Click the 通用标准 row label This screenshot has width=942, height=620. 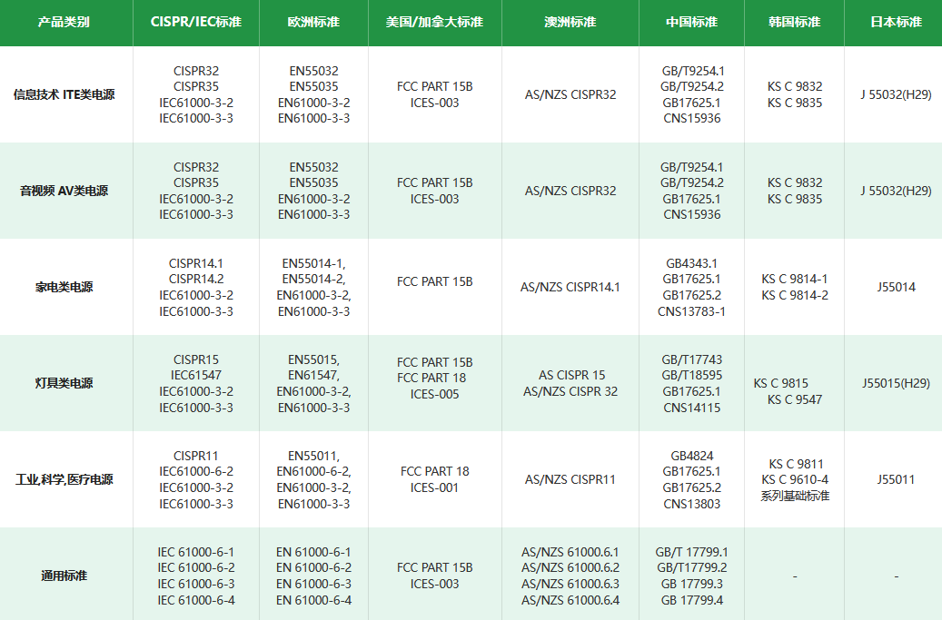(64, 576)
